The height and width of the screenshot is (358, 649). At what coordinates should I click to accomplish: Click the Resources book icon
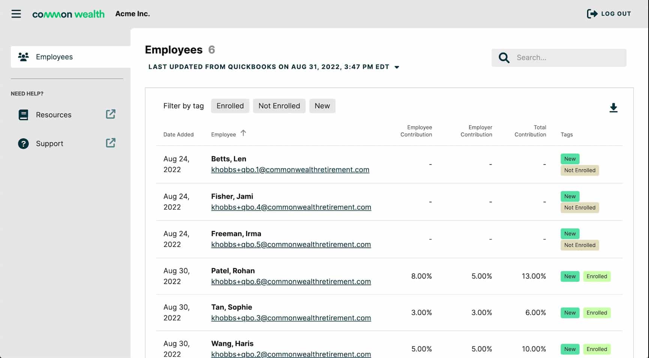23,115
